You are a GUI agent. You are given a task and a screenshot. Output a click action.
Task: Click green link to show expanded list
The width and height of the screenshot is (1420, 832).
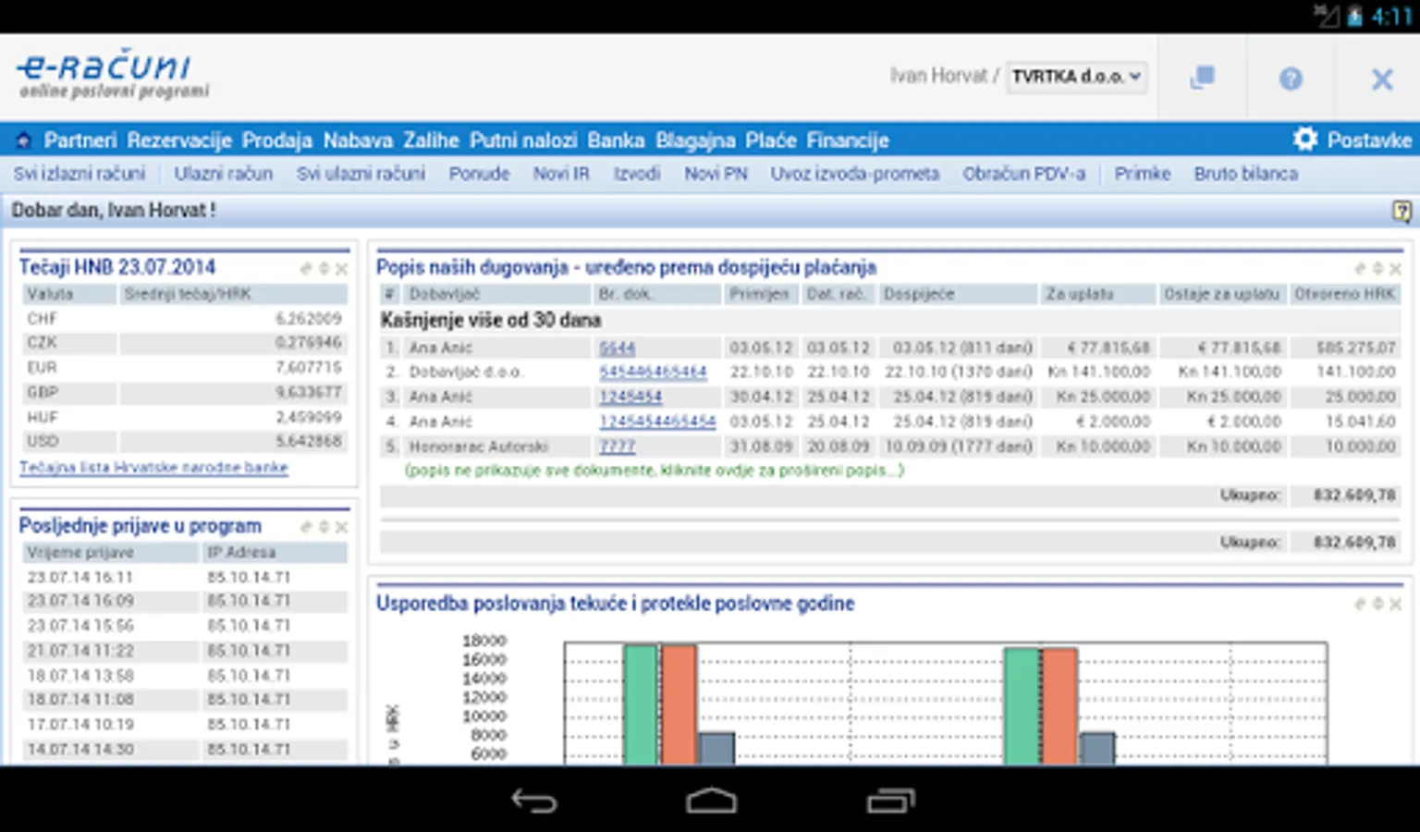click(655, 471)
